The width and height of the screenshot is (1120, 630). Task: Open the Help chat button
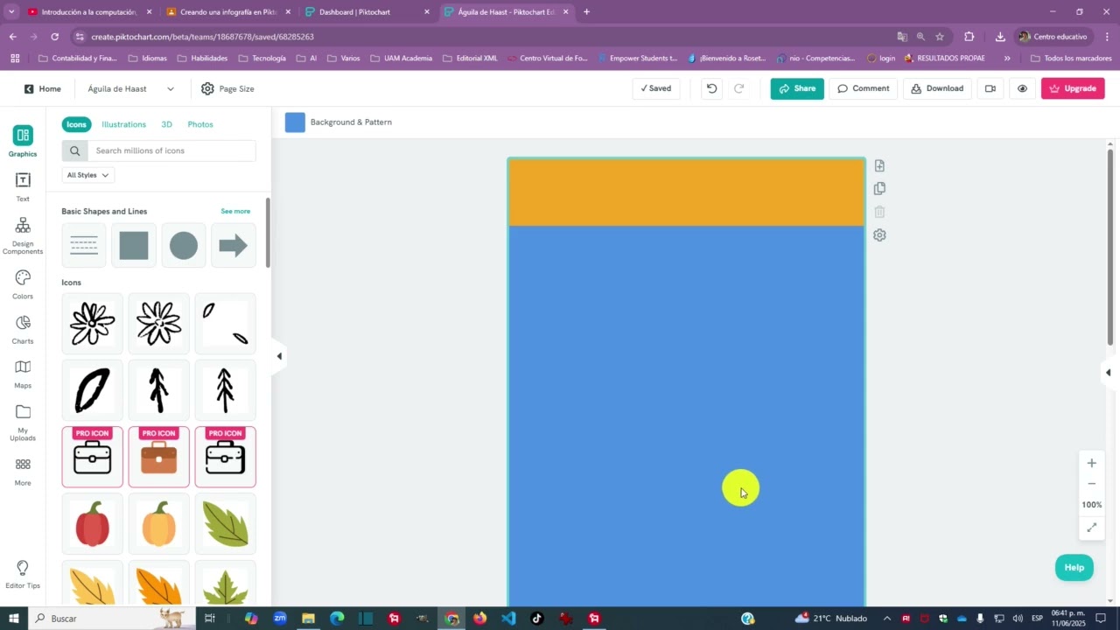coord(1074,567)
